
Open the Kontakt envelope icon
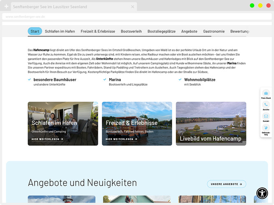(x=265, y=116)
